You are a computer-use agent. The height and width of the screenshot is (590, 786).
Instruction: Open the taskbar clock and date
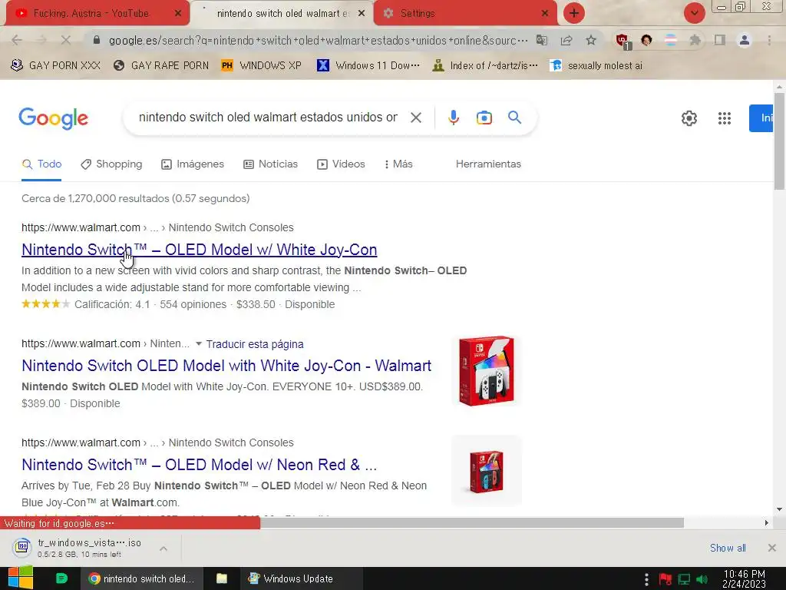[x=744, y=579]
